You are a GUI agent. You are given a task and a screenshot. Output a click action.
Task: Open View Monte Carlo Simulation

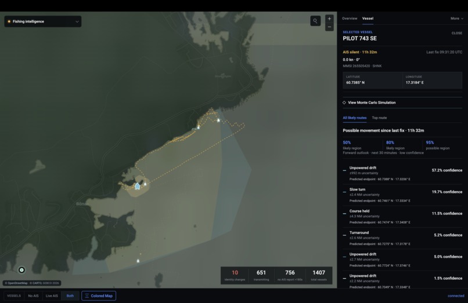[402, 103]
